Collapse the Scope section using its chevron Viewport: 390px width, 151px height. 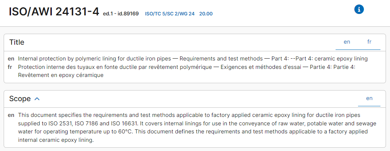click(37, 99)
